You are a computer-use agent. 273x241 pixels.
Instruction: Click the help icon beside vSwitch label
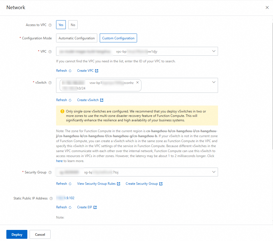click(50, 83)
